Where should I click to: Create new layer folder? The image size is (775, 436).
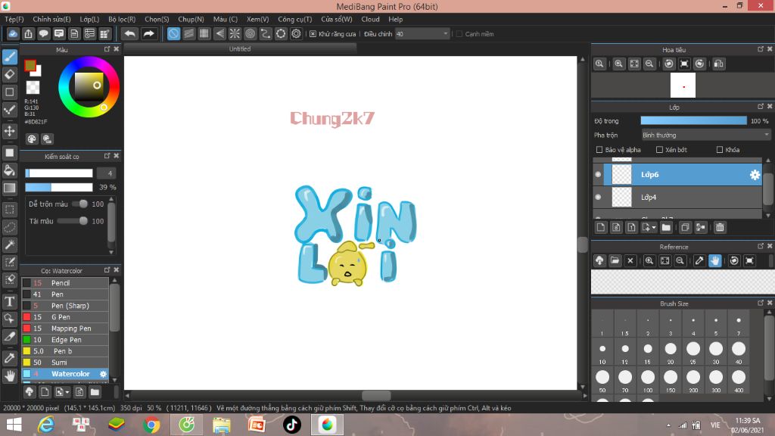666,227
